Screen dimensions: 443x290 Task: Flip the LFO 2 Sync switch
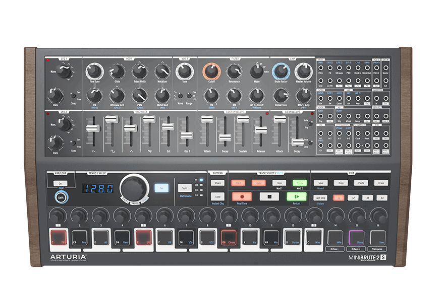pos(73,143)
